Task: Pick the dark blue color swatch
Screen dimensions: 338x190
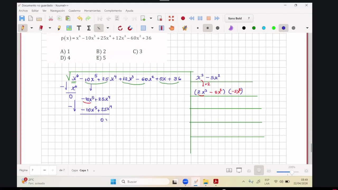Action: 283,28
